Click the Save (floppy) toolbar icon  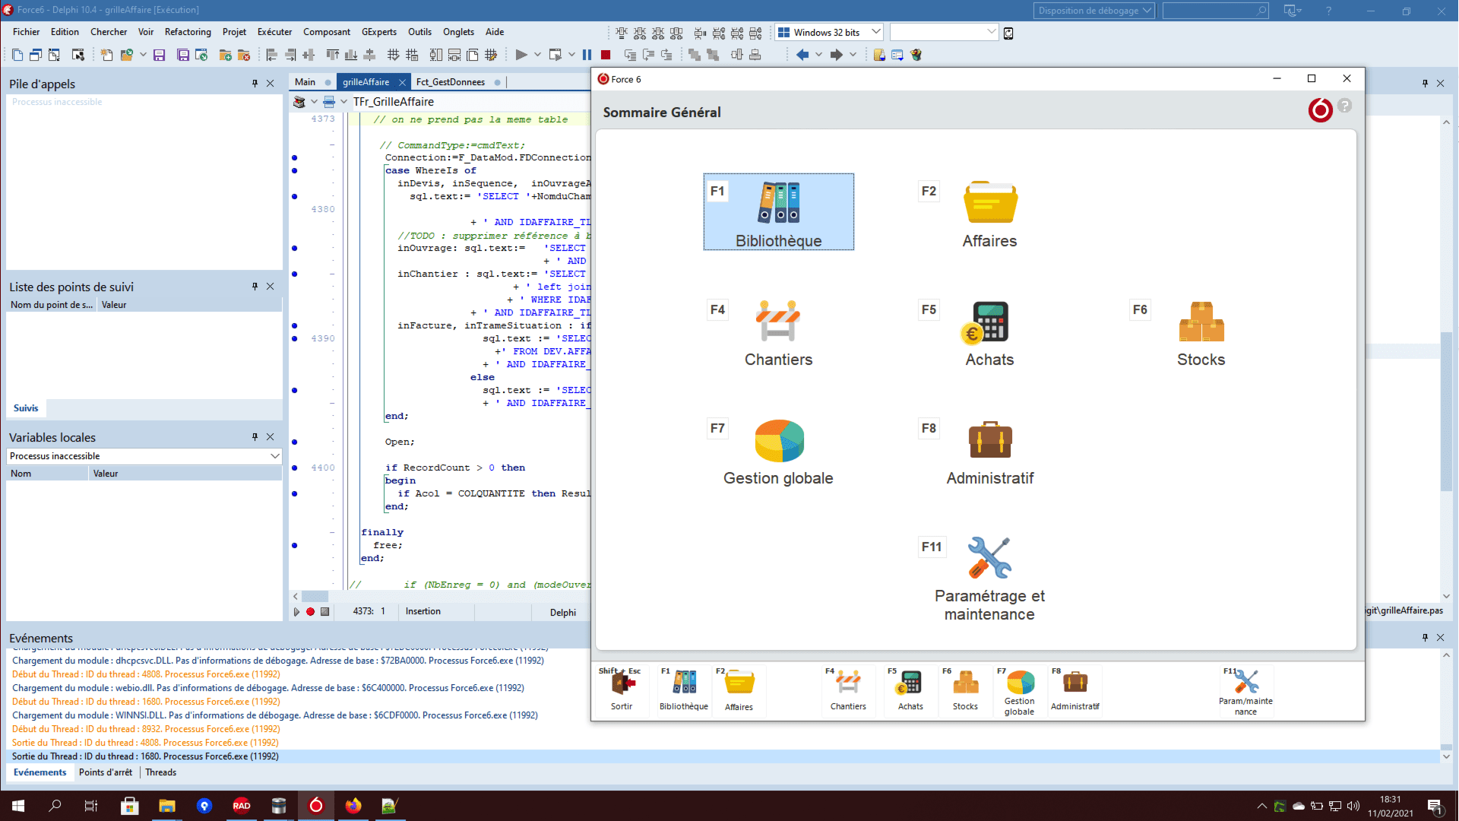pos(160,55)
